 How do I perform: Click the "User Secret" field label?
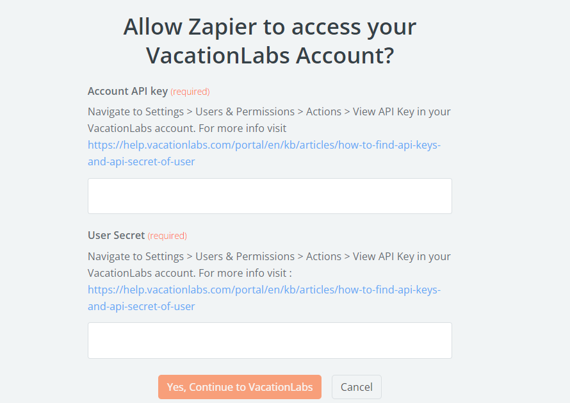[117, 235]
